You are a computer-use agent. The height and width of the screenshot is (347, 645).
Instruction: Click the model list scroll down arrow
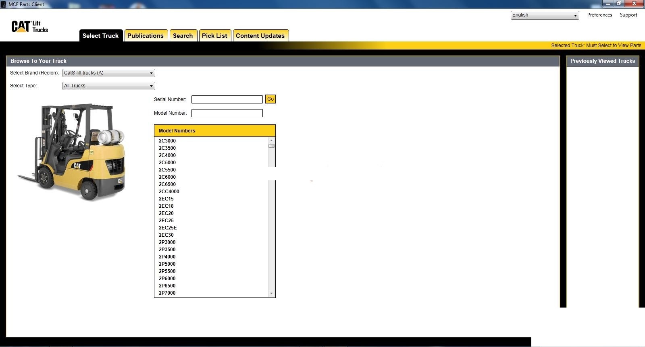271,293
